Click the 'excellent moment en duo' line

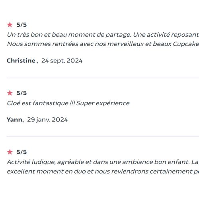pos(103,172)
